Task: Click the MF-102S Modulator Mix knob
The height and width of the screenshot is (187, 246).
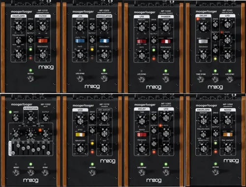Action: pos(104,27)
